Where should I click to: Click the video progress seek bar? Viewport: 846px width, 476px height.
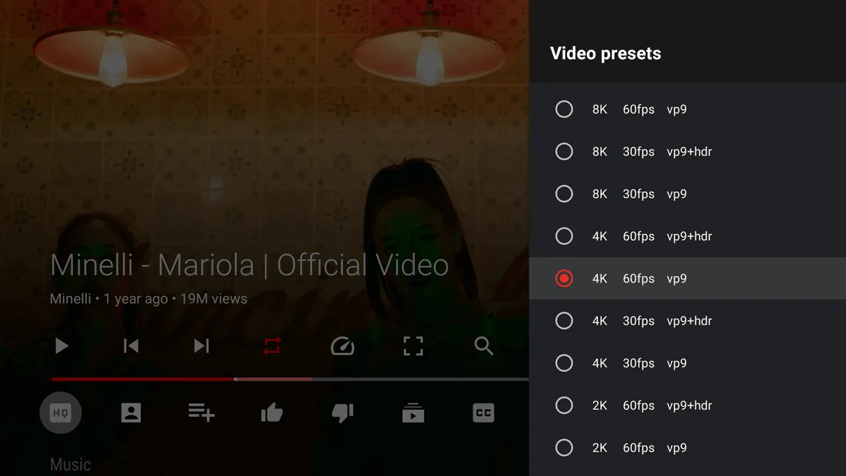point(289,379)
